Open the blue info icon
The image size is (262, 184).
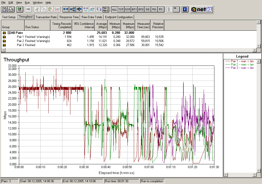point(185,9)
